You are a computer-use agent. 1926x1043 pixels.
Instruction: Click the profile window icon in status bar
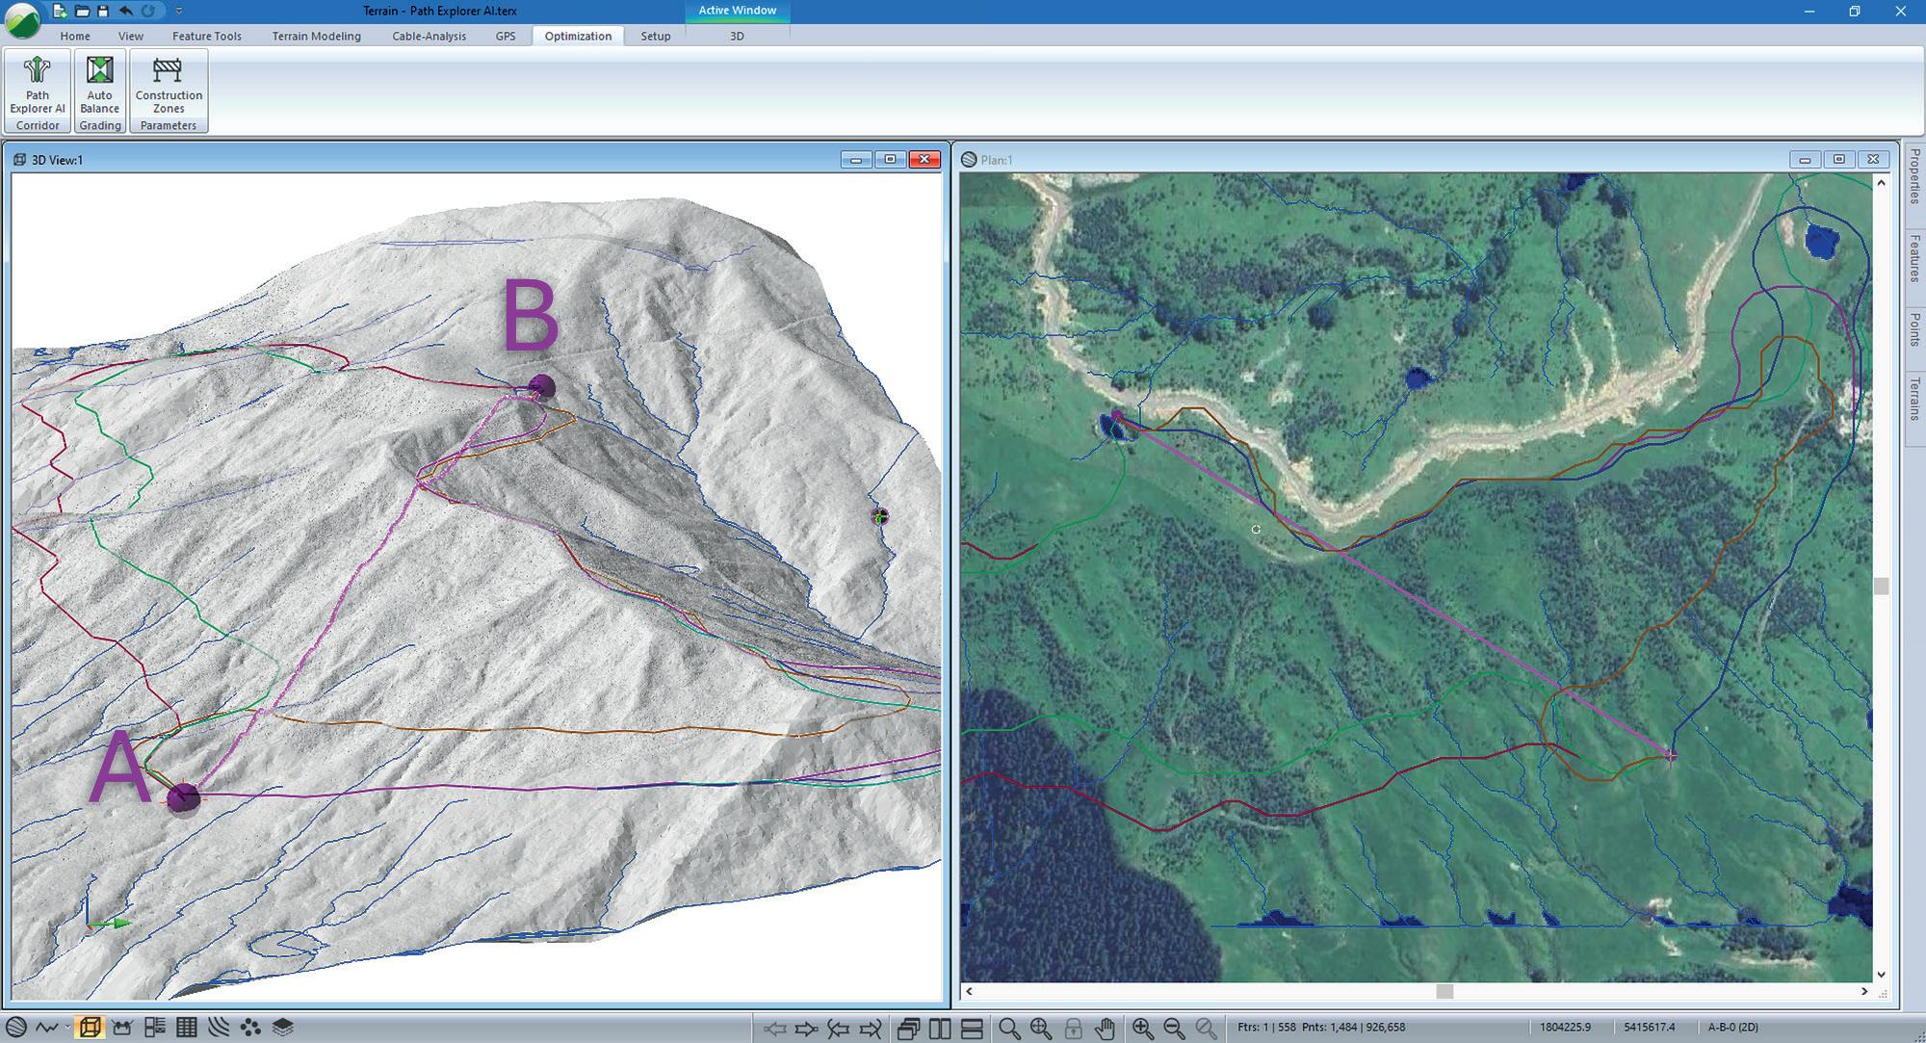(45, 1028)
